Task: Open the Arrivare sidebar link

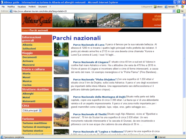Action: click(x=28, y=61)
